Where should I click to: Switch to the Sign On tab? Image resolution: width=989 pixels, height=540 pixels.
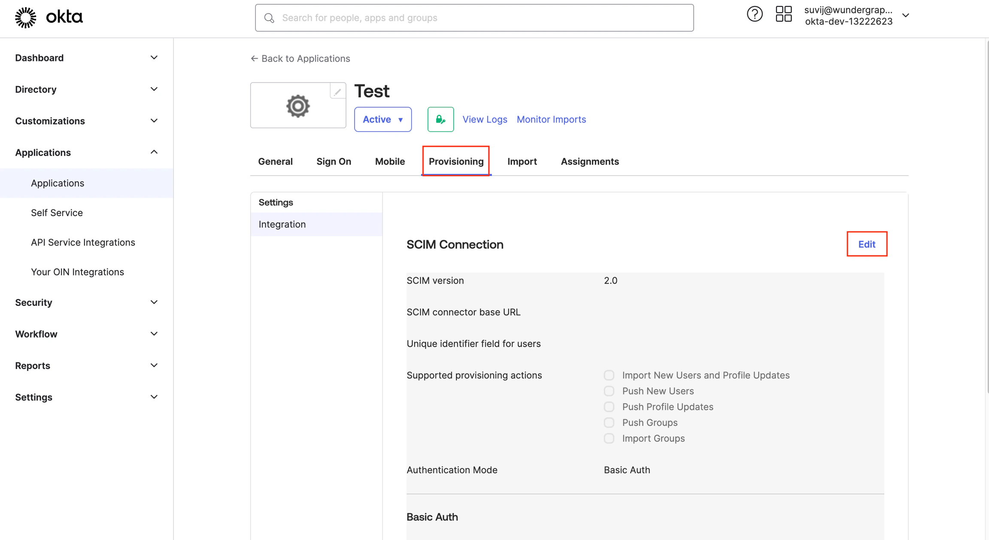point(334,161)
